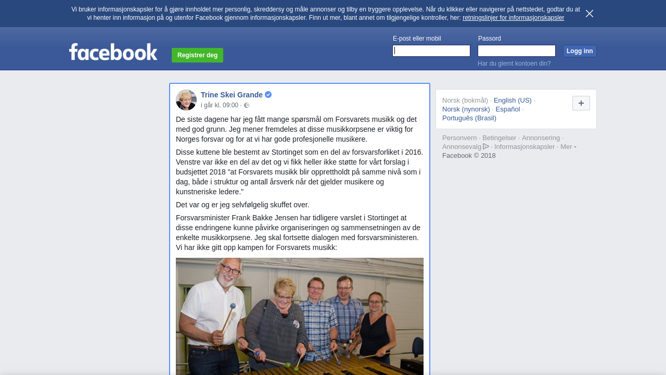The width and height of the screenshot is (666, 375).
Task: Focus the Passord input field
Action: 517,51
